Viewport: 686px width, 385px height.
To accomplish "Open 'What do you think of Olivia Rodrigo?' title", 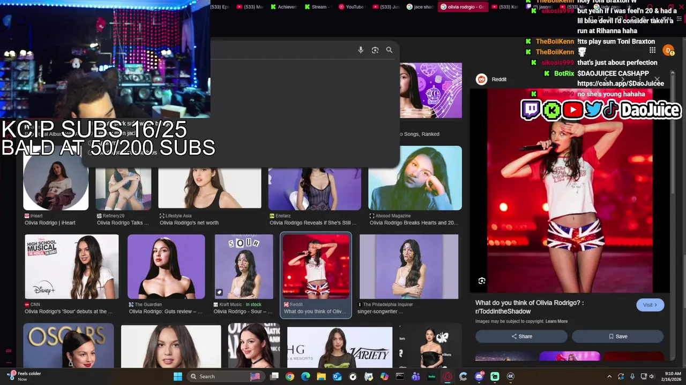I will coord(530,307).
